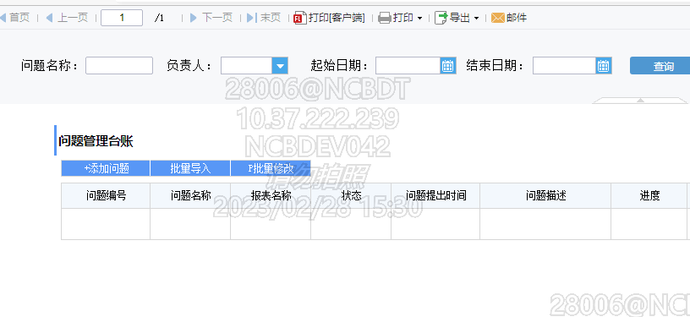Click the 问题提出时间 column header

[435, 195]
